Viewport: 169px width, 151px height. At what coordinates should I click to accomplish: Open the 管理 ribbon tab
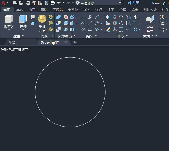[123, 10]
